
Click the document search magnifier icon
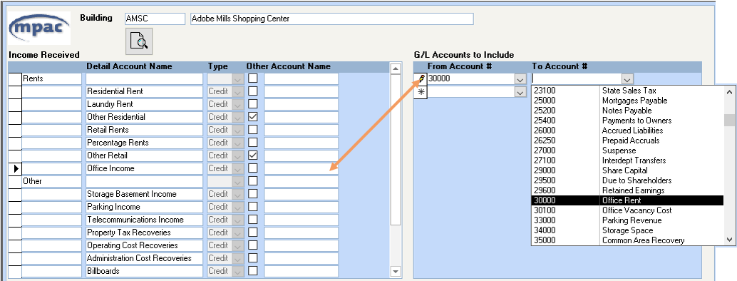coord(139,41)
